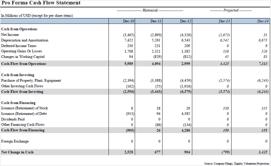Click the Net Income row label
The width and height of the screenshot is (271, 166).
10,35
